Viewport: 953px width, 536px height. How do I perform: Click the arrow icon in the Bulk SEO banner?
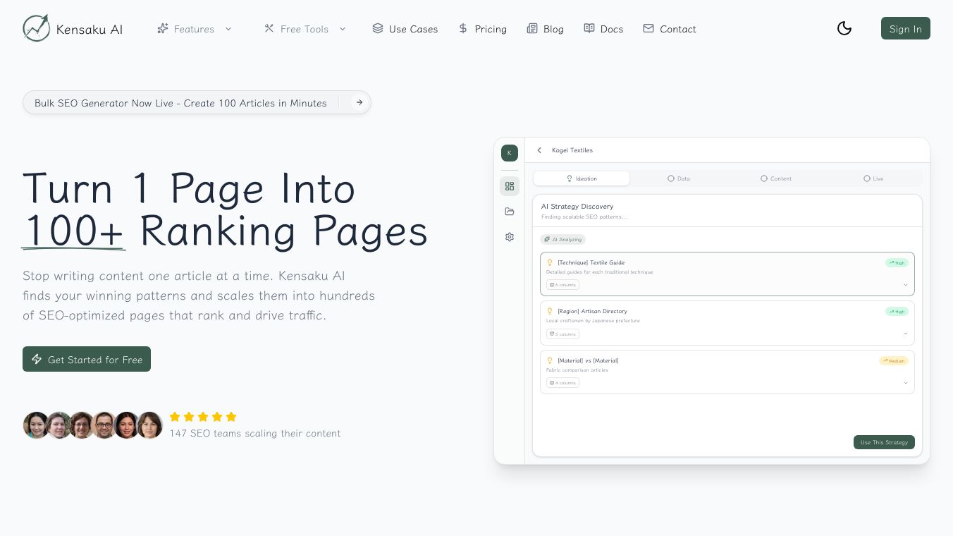pos(359,102)
